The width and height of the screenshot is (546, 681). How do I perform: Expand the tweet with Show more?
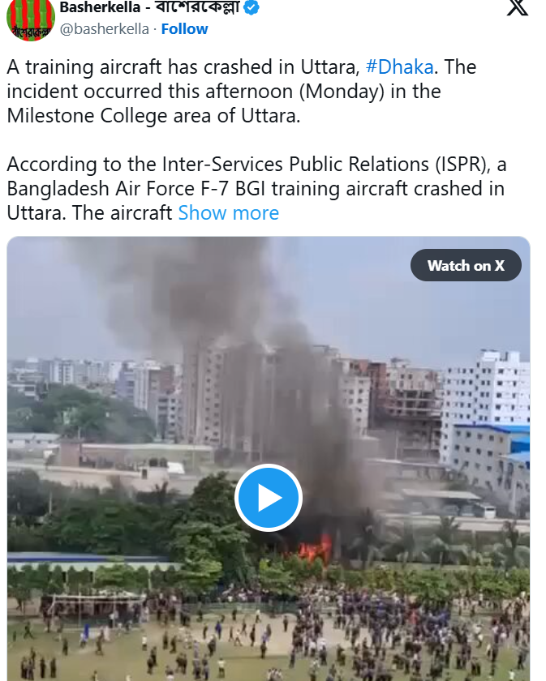click(229, 212)
